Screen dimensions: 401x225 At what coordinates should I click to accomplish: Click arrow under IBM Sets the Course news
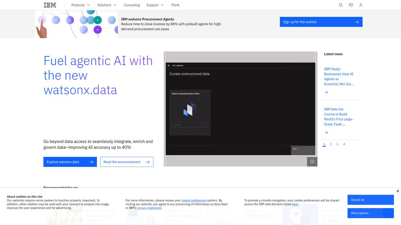(326, 132)
